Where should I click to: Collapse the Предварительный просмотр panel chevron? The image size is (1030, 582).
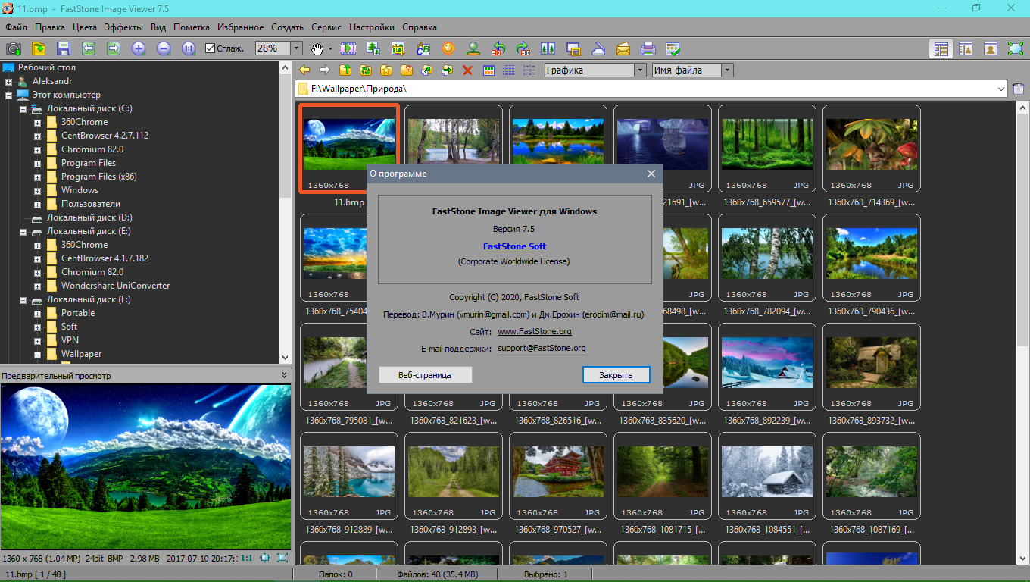click(284, 375)
